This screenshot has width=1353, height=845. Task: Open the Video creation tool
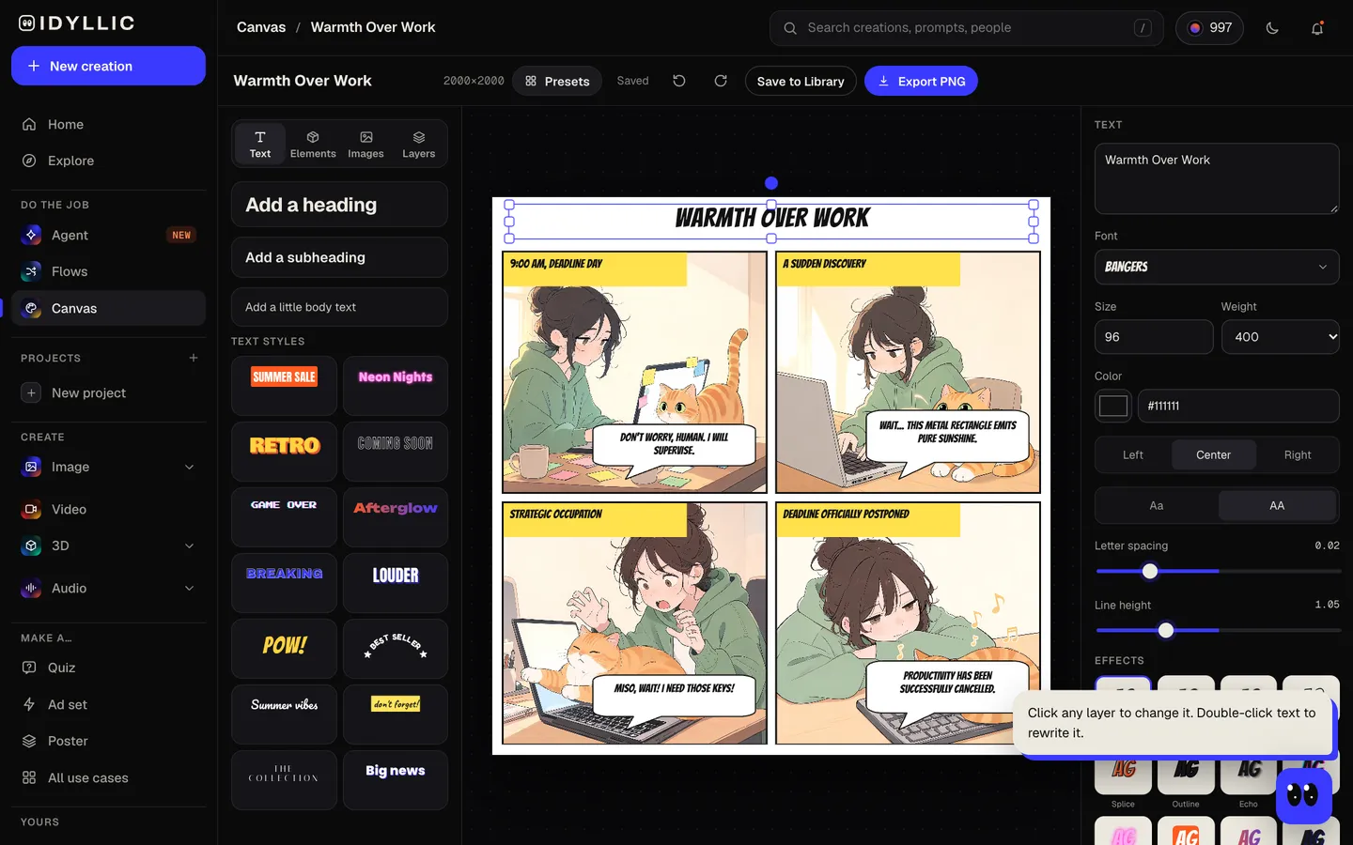(x=108, y=509)
